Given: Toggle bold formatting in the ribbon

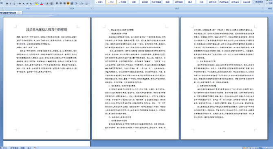Looking at the screenshot, I should coord(7,4).
